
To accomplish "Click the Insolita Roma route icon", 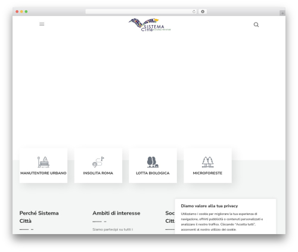I will [98, 162].
